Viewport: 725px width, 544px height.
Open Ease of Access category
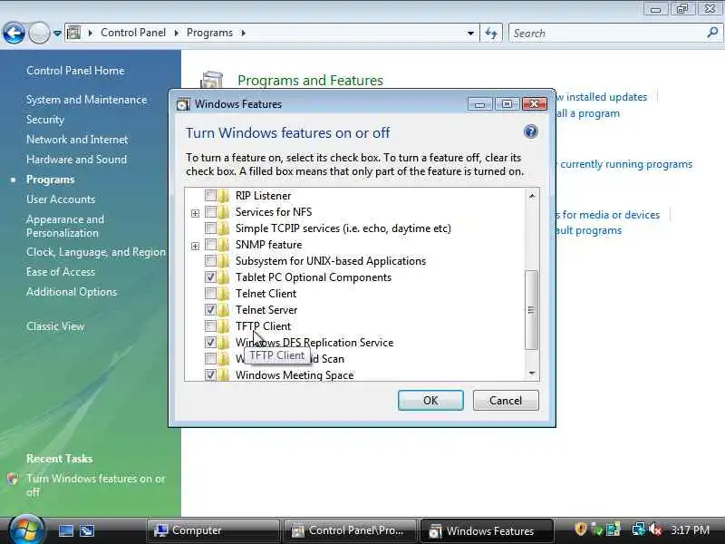tap(61, 272)
